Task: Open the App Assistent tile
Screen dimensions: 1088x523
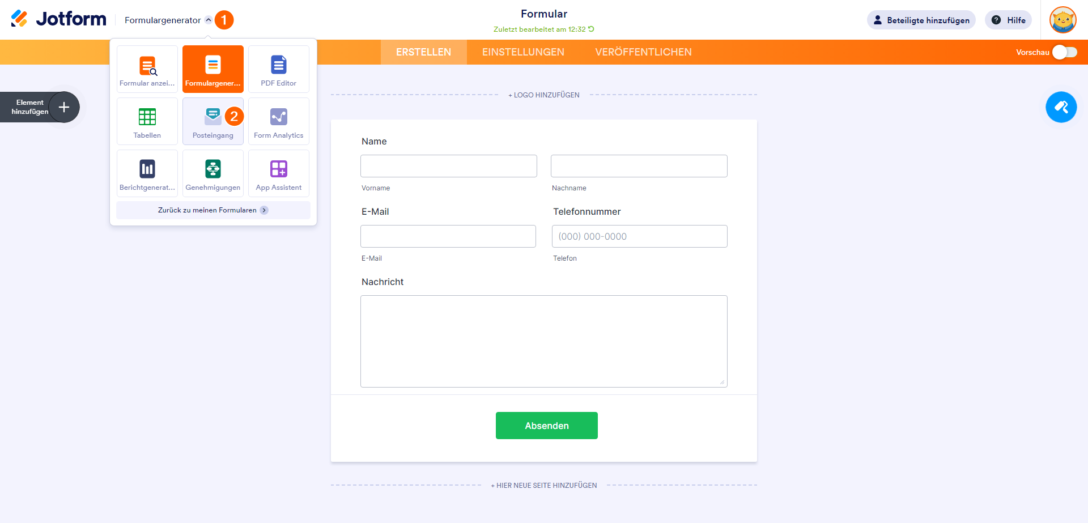Action: tap(279, 173)
